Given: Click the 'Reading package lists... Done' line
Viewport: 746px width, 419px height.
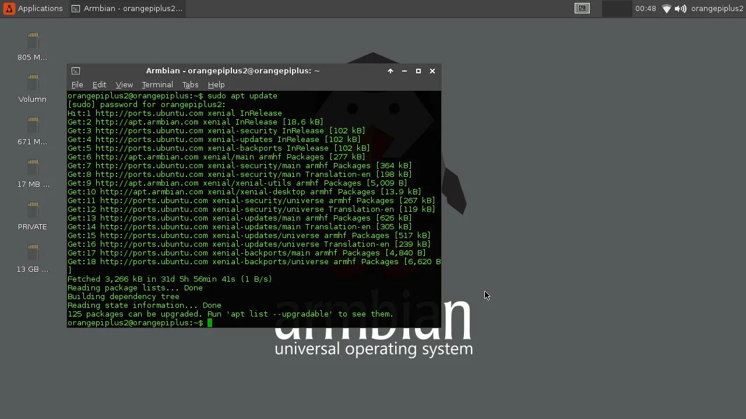Looking at the screenshot, I should click(135, 287).
